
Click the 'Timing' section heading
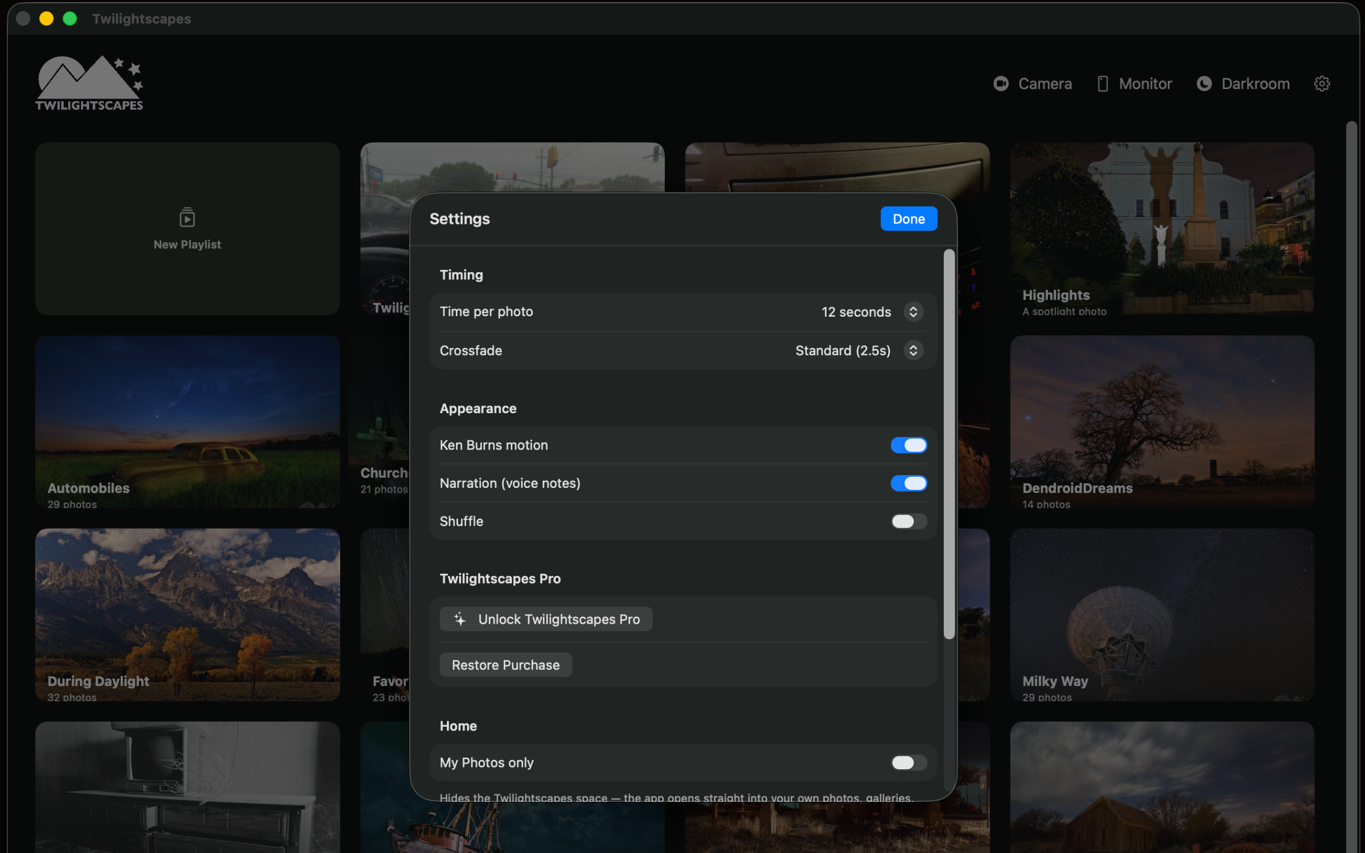pyautogui.click(x=461, y=275)
